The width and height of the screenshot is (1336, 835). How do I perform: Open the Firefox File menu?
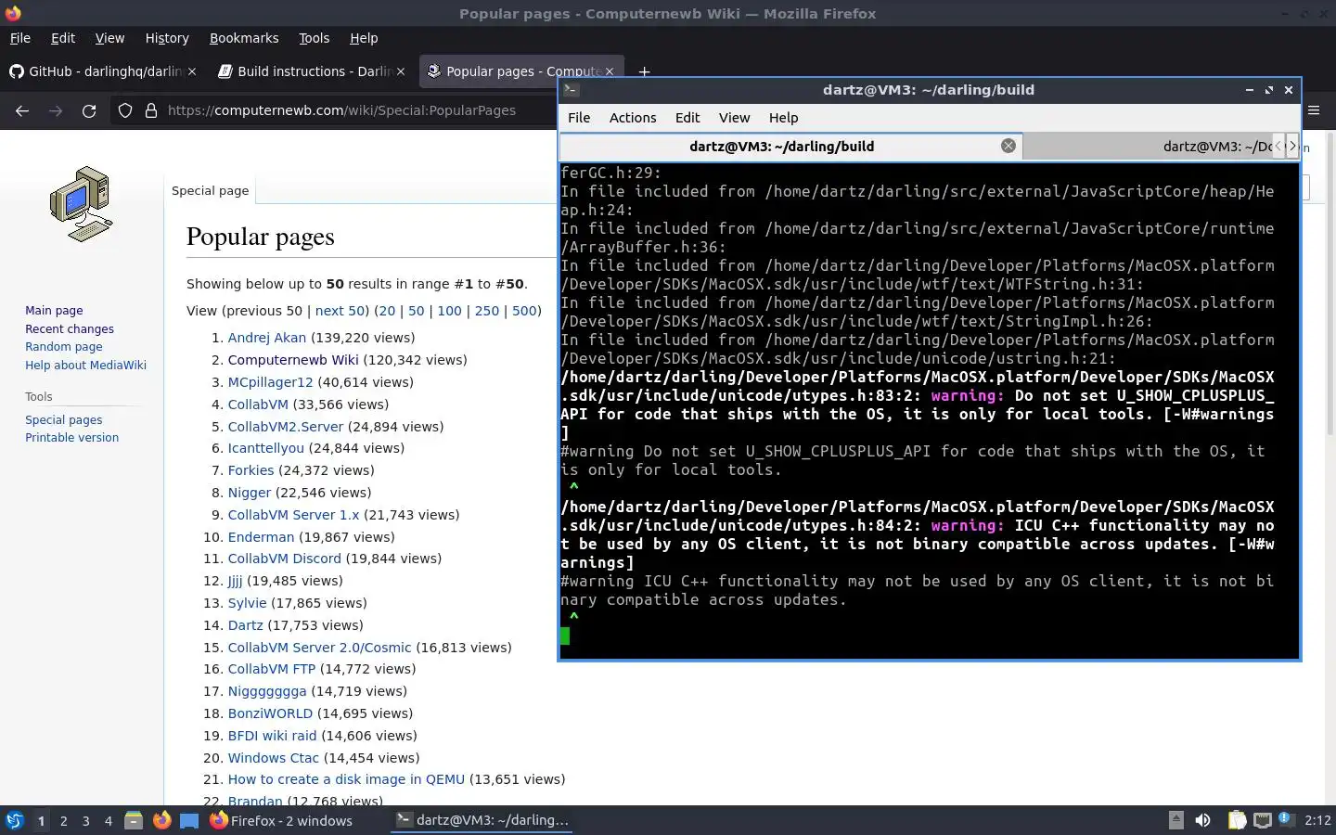[x=19, y=38]
